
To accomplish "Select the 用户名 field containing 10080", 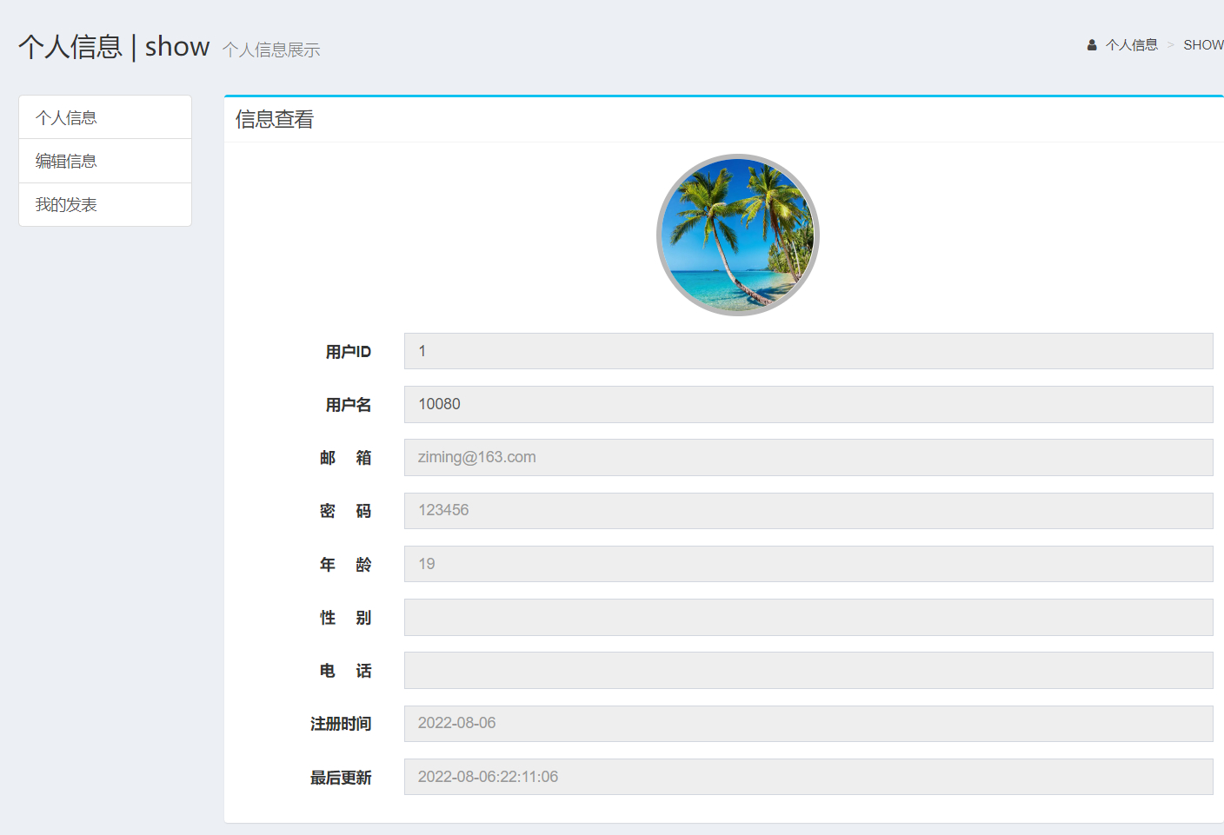I will (808, 404).
